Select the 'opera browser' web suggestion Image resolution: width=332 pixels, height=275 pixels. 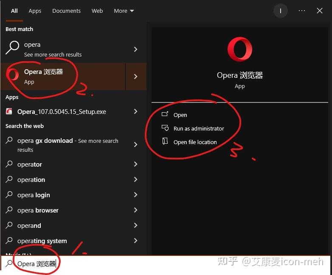(73, 210)
